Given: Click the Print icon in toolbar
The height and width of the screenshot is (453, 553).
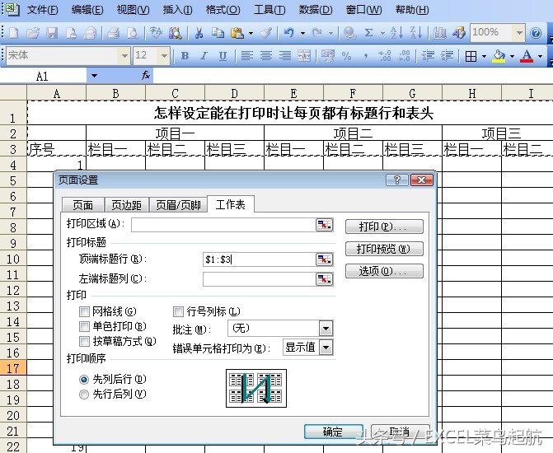Looking at the screenshot, I should [x=113, y=33].
